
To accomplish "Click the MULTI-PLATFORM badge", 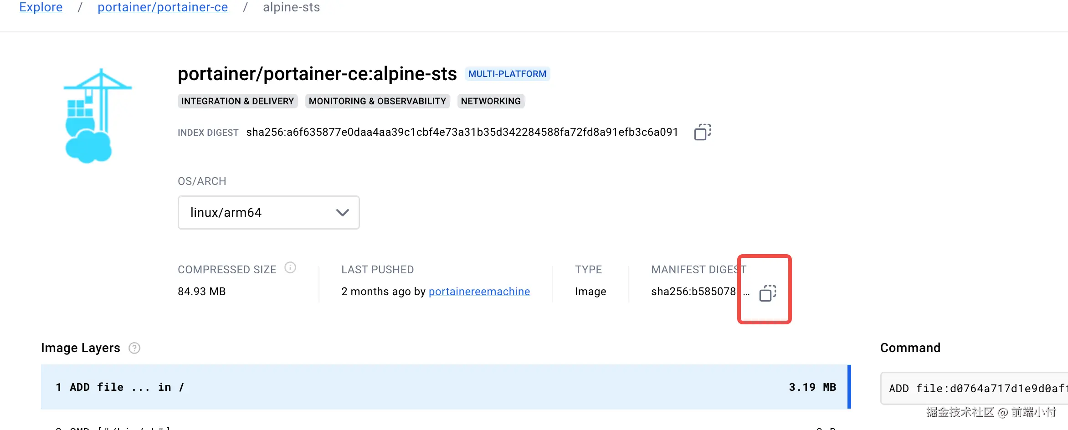I will pyautogui.click(x=507, y=74).
